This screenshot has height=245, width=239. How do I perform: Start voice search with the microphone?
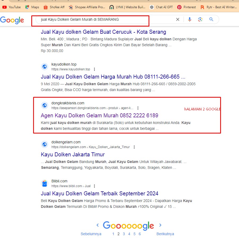190,19
